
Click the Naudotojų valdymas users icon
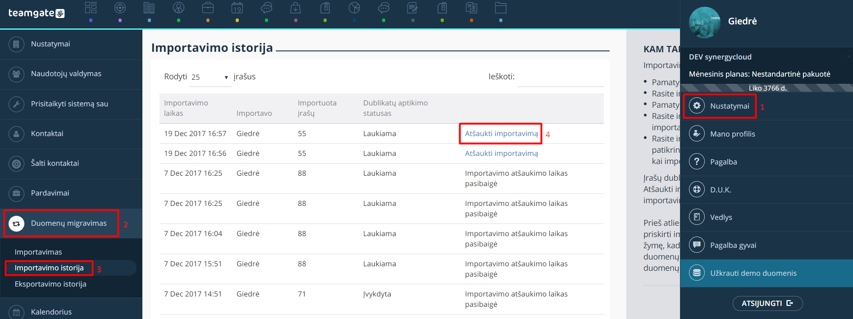16,74
